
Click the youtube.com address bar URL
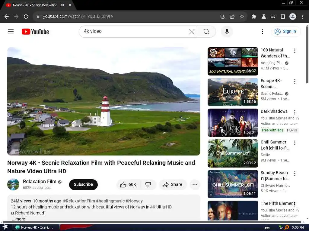[x=78, y=17]
